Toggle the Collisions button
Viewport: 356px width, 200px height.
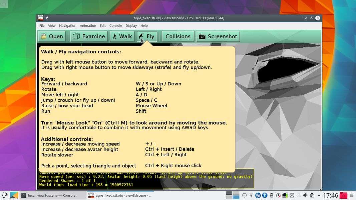pos(178,37)
